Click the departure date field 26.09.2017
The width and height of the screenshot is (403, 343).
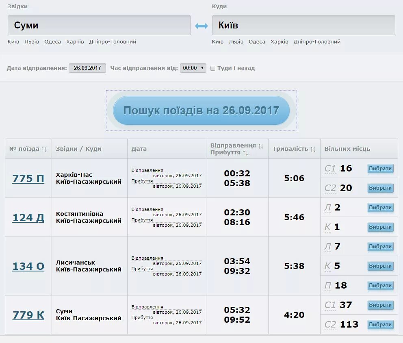87,68
